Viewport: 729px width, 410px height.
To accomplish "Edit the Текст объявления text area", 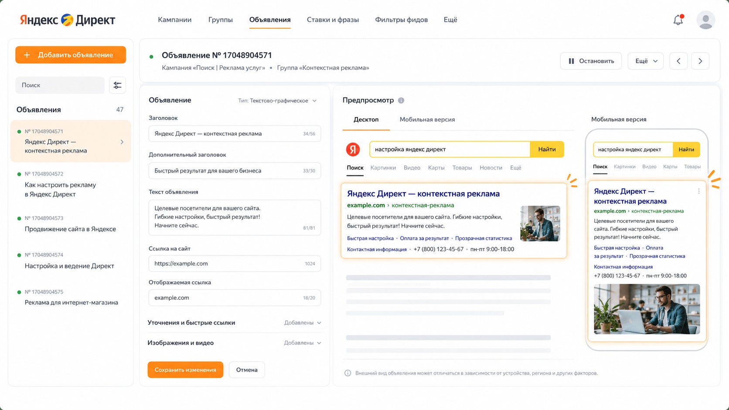I will pyautogui.click(x=235, y=217).
